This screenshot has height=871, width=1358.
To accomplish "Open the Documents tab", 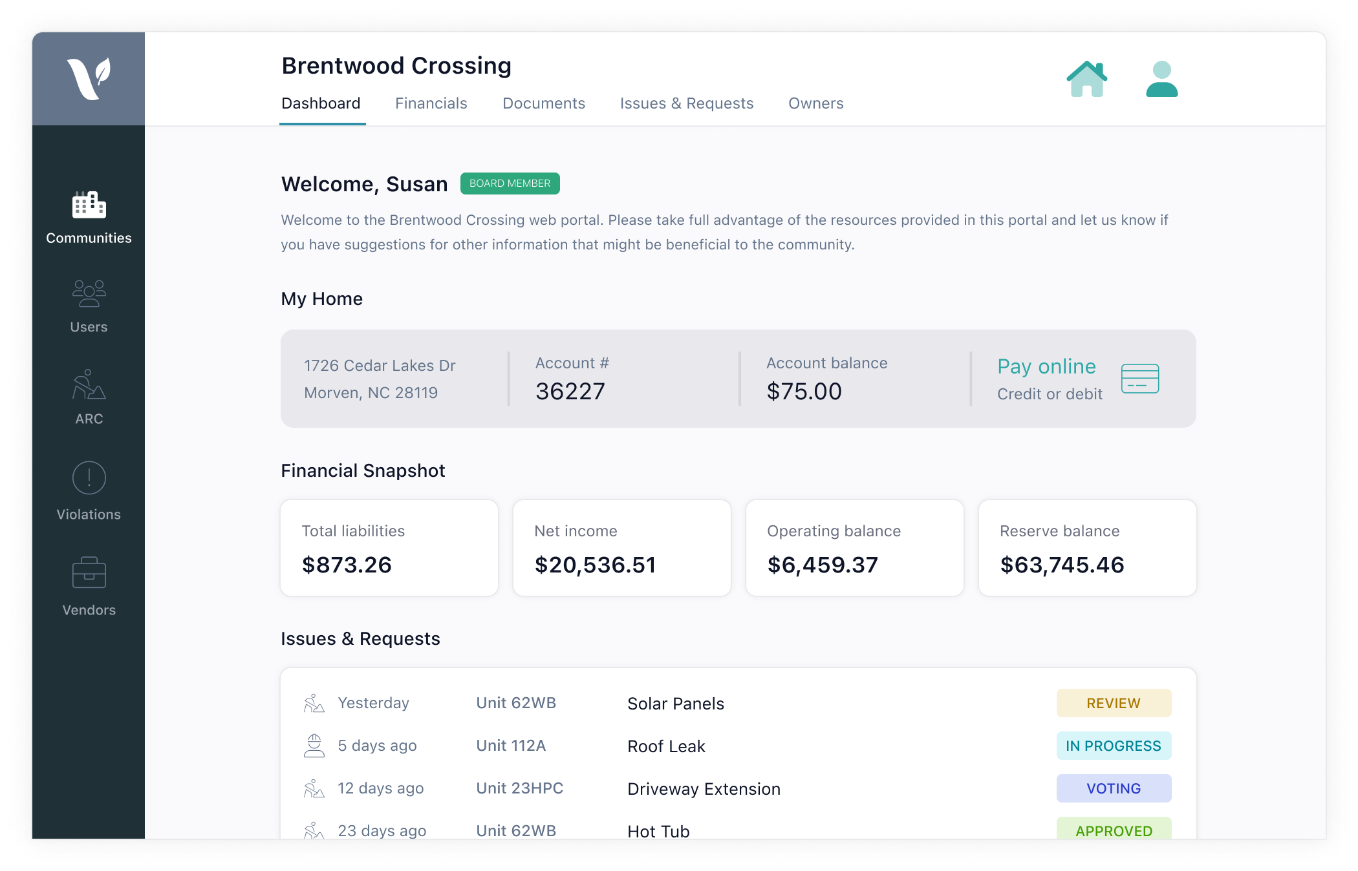I will tap(544, 103).
